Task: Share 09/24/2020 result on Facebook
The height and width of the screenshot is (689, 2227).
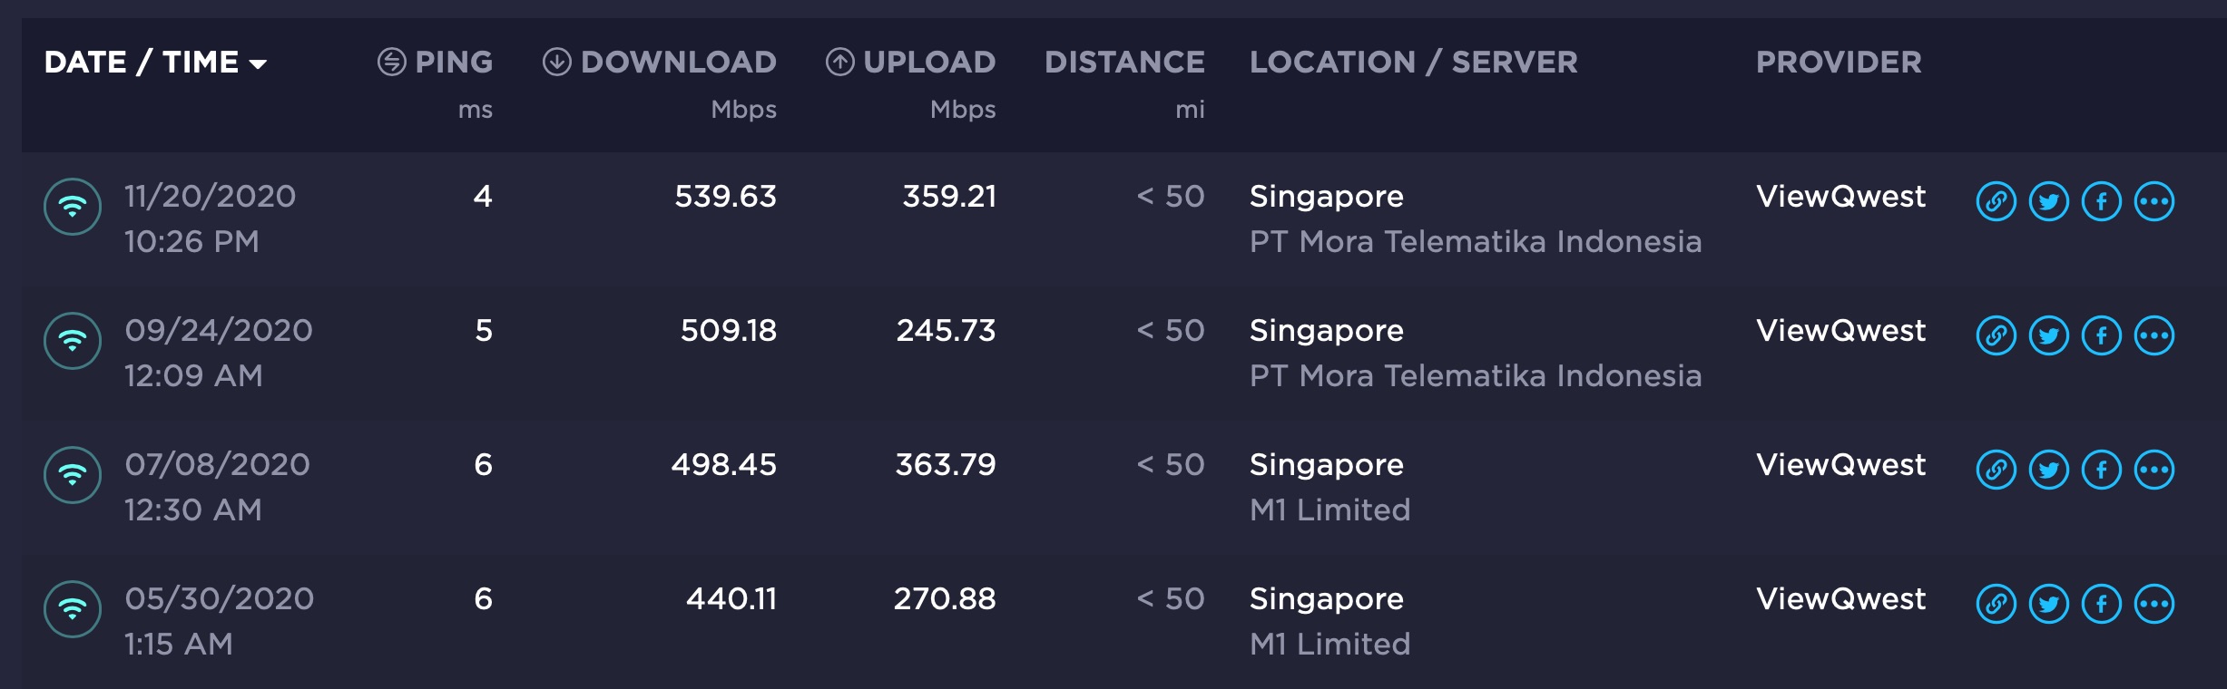Action: [x=2101, y=335]
